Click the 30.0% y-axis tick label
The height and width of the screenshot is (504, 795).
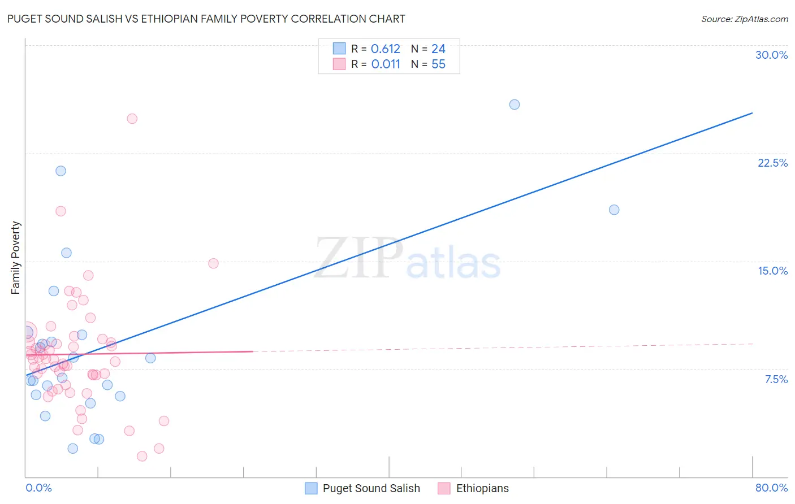[771, 55]
